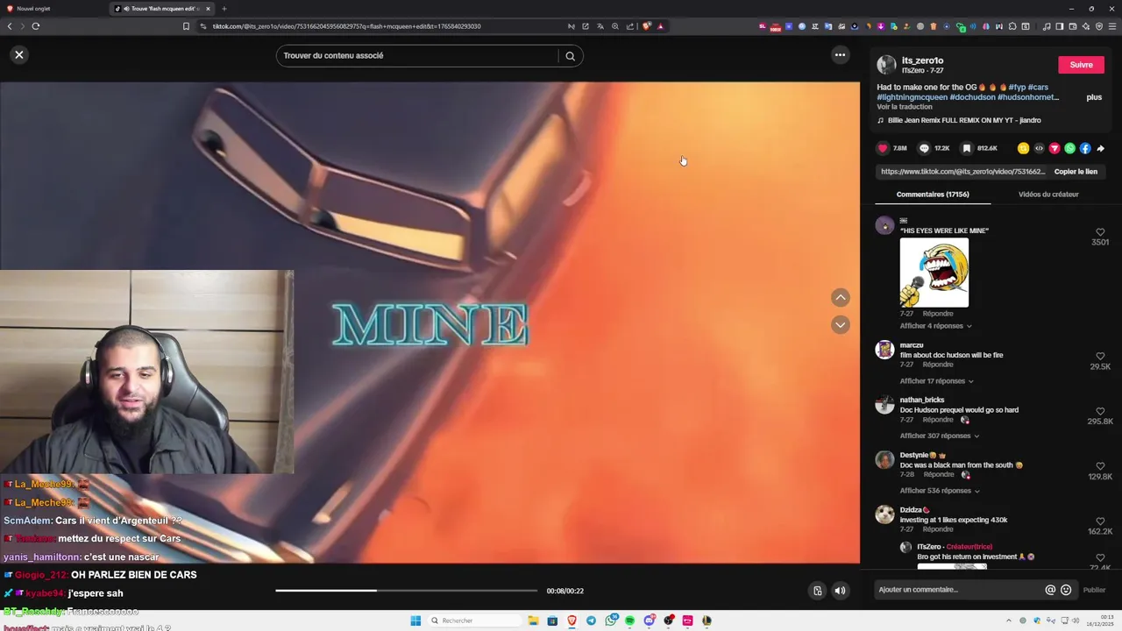The width and height of the screenshot is (1122, 631).
Task: Expand 'Afficher 4 réponses'
Action: 935,326
